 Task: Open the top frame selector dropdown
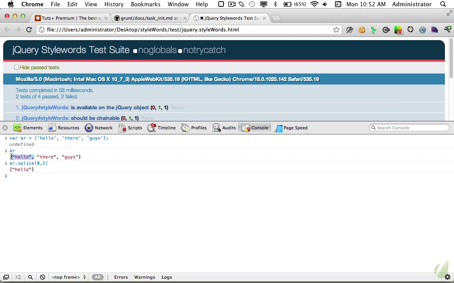tap(69, 277)
